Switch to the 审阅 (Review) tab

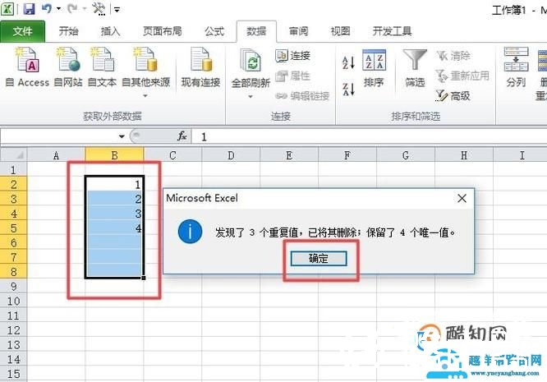[298, 31]
